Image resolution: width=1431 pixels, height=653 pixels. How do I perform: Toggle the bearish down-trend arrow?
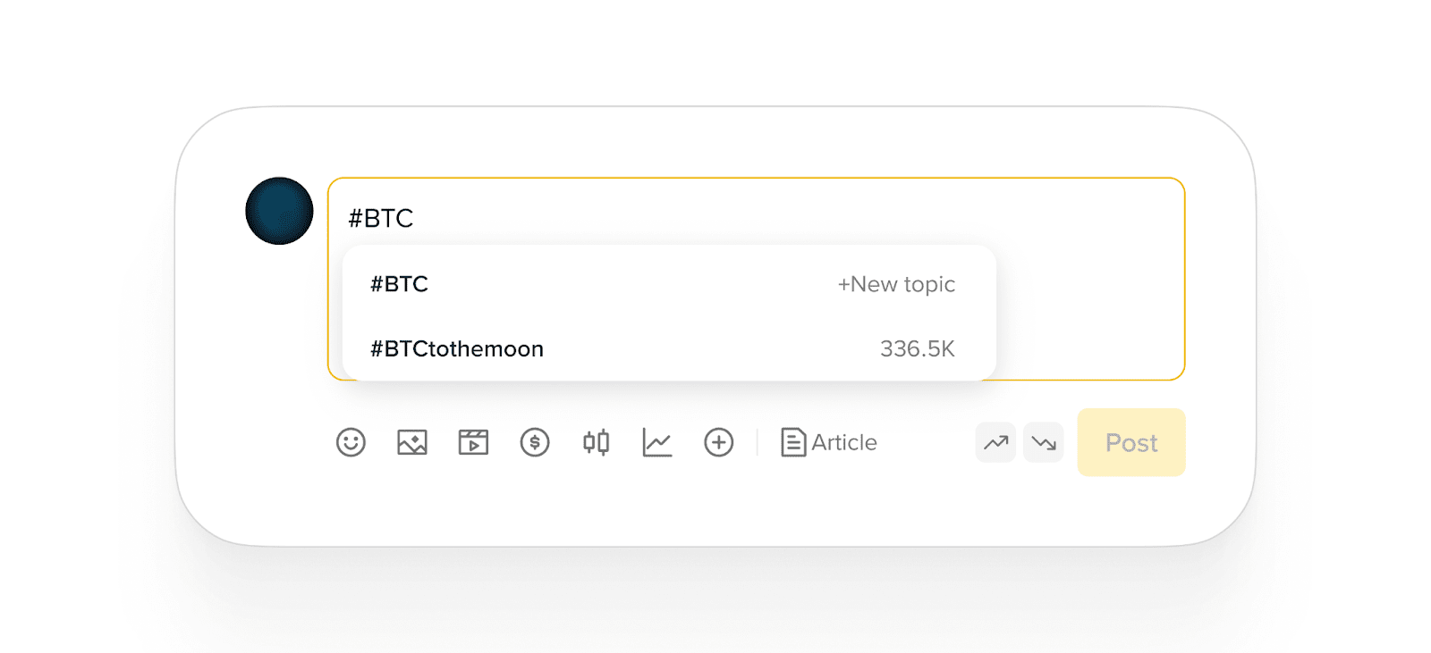(1043, 442)
